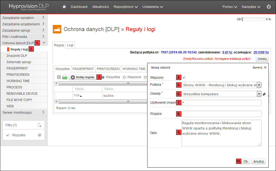Switch to the Reguły tab

(x=59, y=45)
